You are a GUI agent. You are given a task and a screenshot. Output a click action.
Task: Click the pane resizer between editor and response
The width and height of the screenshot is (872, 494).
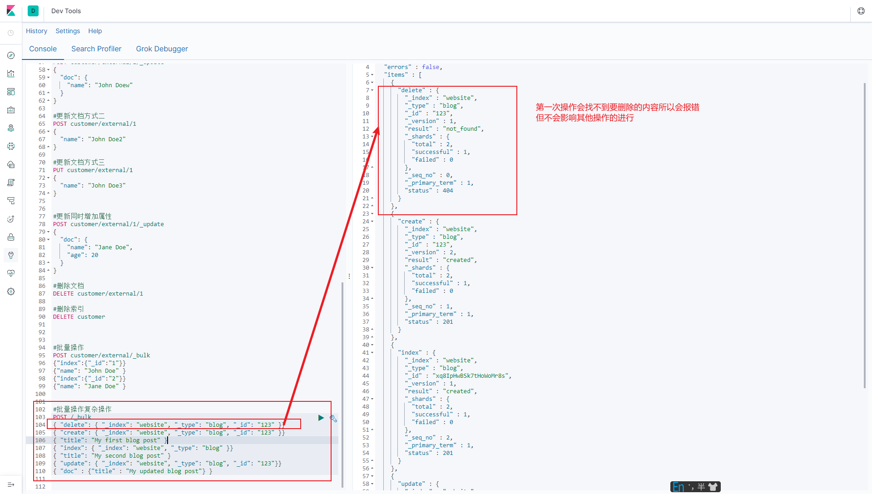point(349,276)
